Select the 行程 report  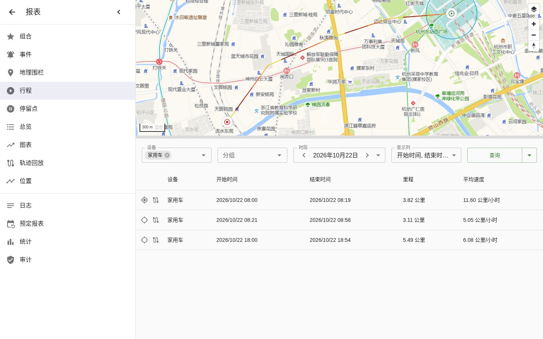tap(67, 91)
